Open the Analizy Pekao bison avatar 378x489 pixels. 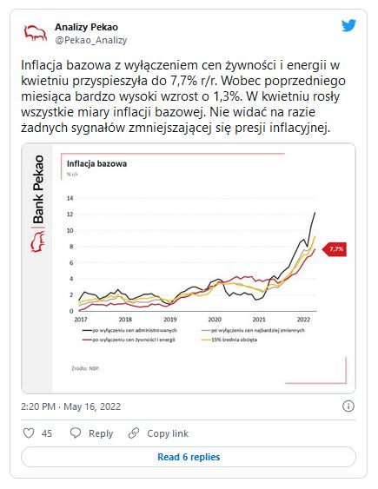click(35, 33)
